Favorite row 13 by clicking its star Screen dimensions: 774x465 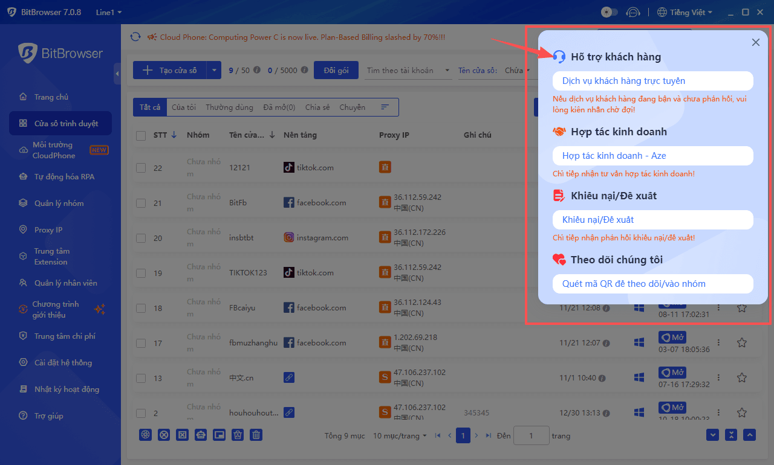coord(742,377)
